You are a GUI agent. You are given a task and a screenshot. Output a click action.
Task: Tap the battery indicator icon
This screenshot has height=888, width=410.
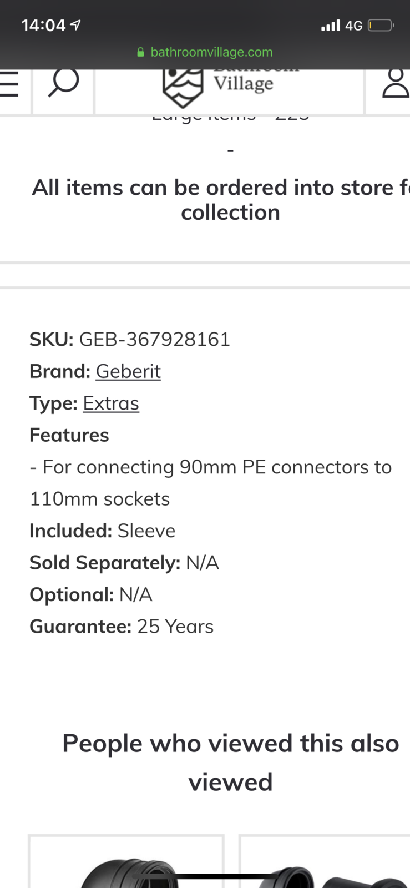pos(381,26)
